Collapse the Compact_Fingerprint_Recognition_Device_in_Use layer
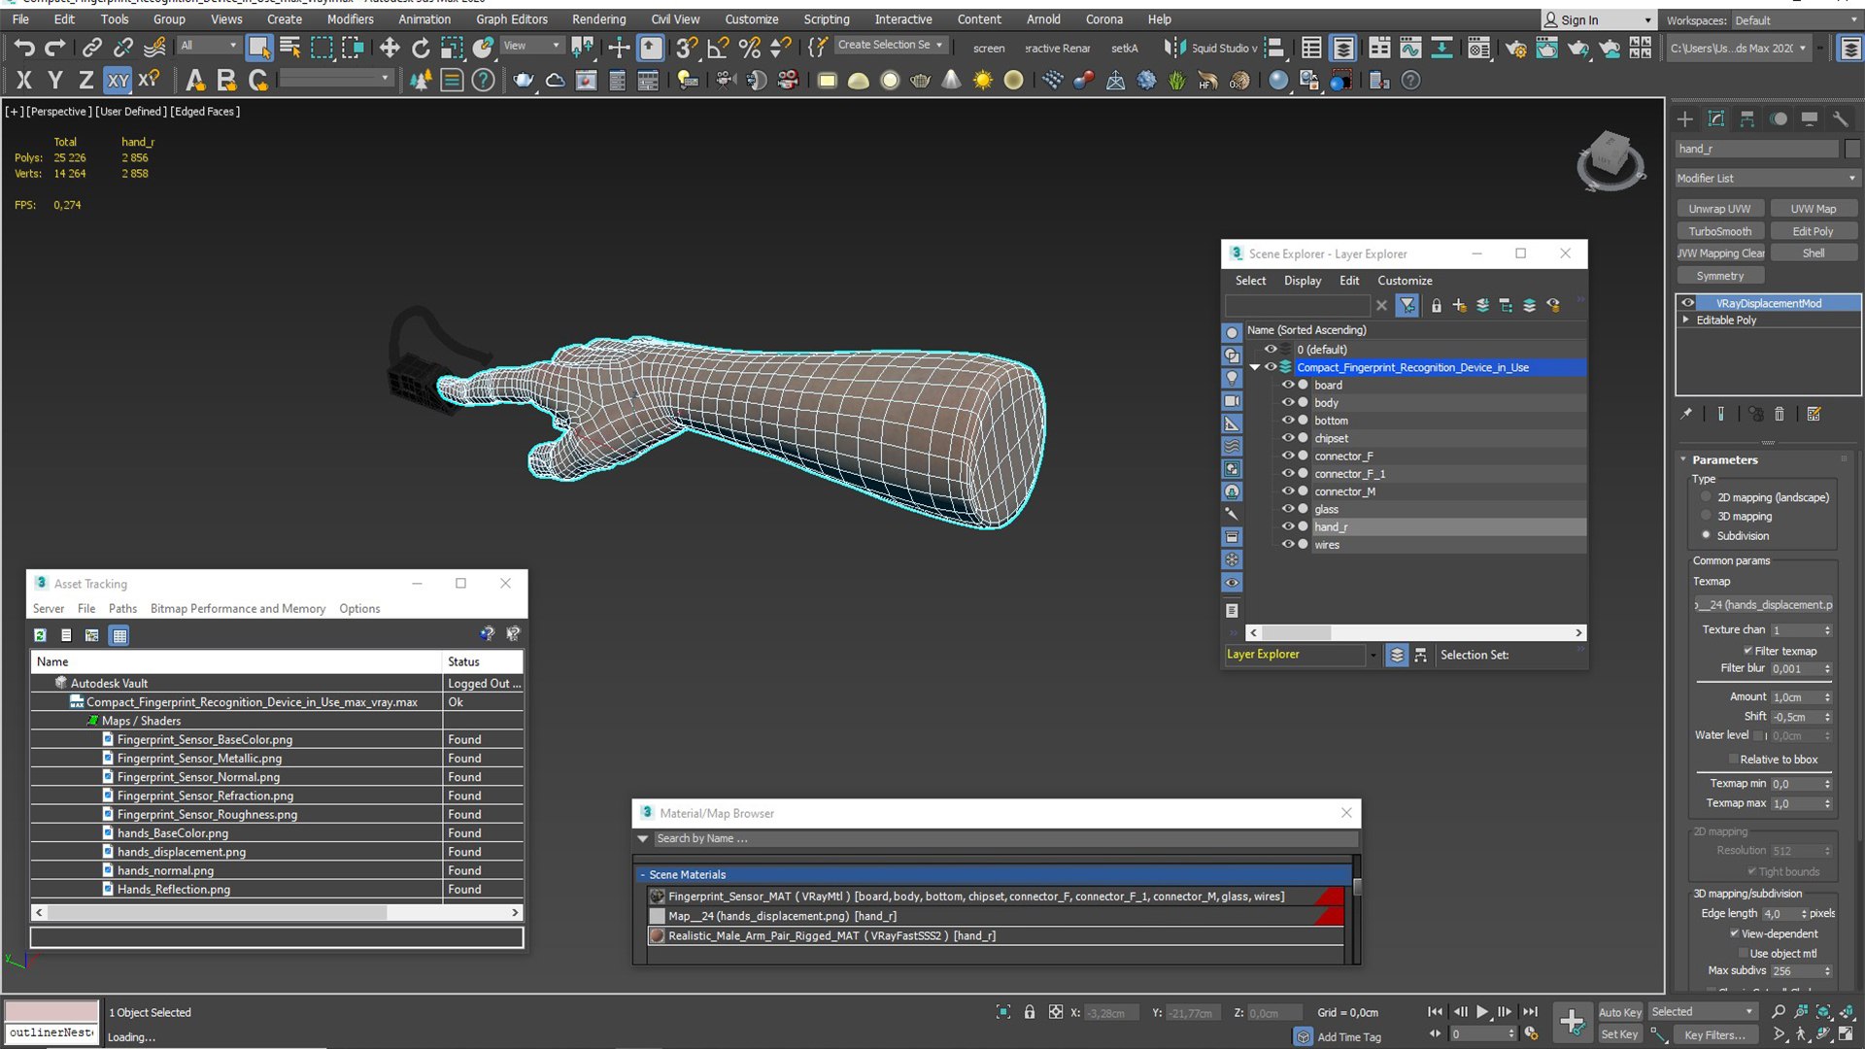1865x1049 pixels. point(1254,367)
